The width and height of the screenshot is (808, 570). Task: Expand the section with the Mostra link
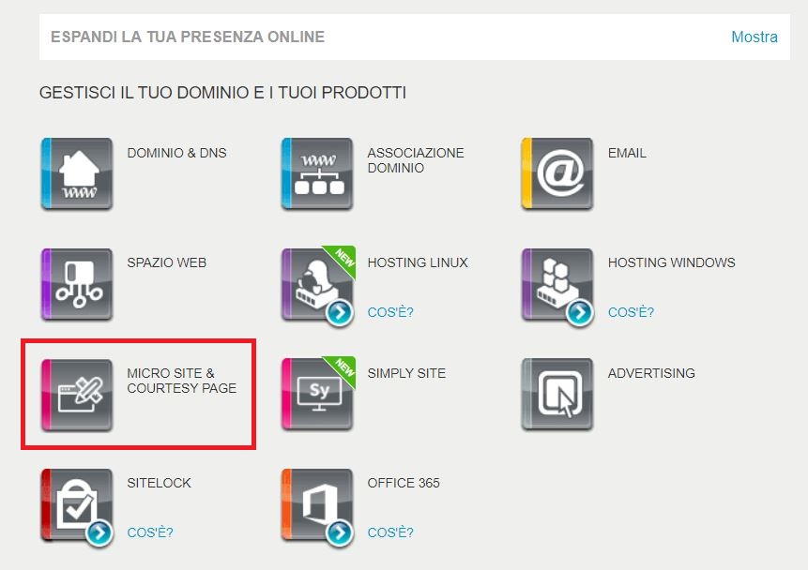[x=754, y=37]
